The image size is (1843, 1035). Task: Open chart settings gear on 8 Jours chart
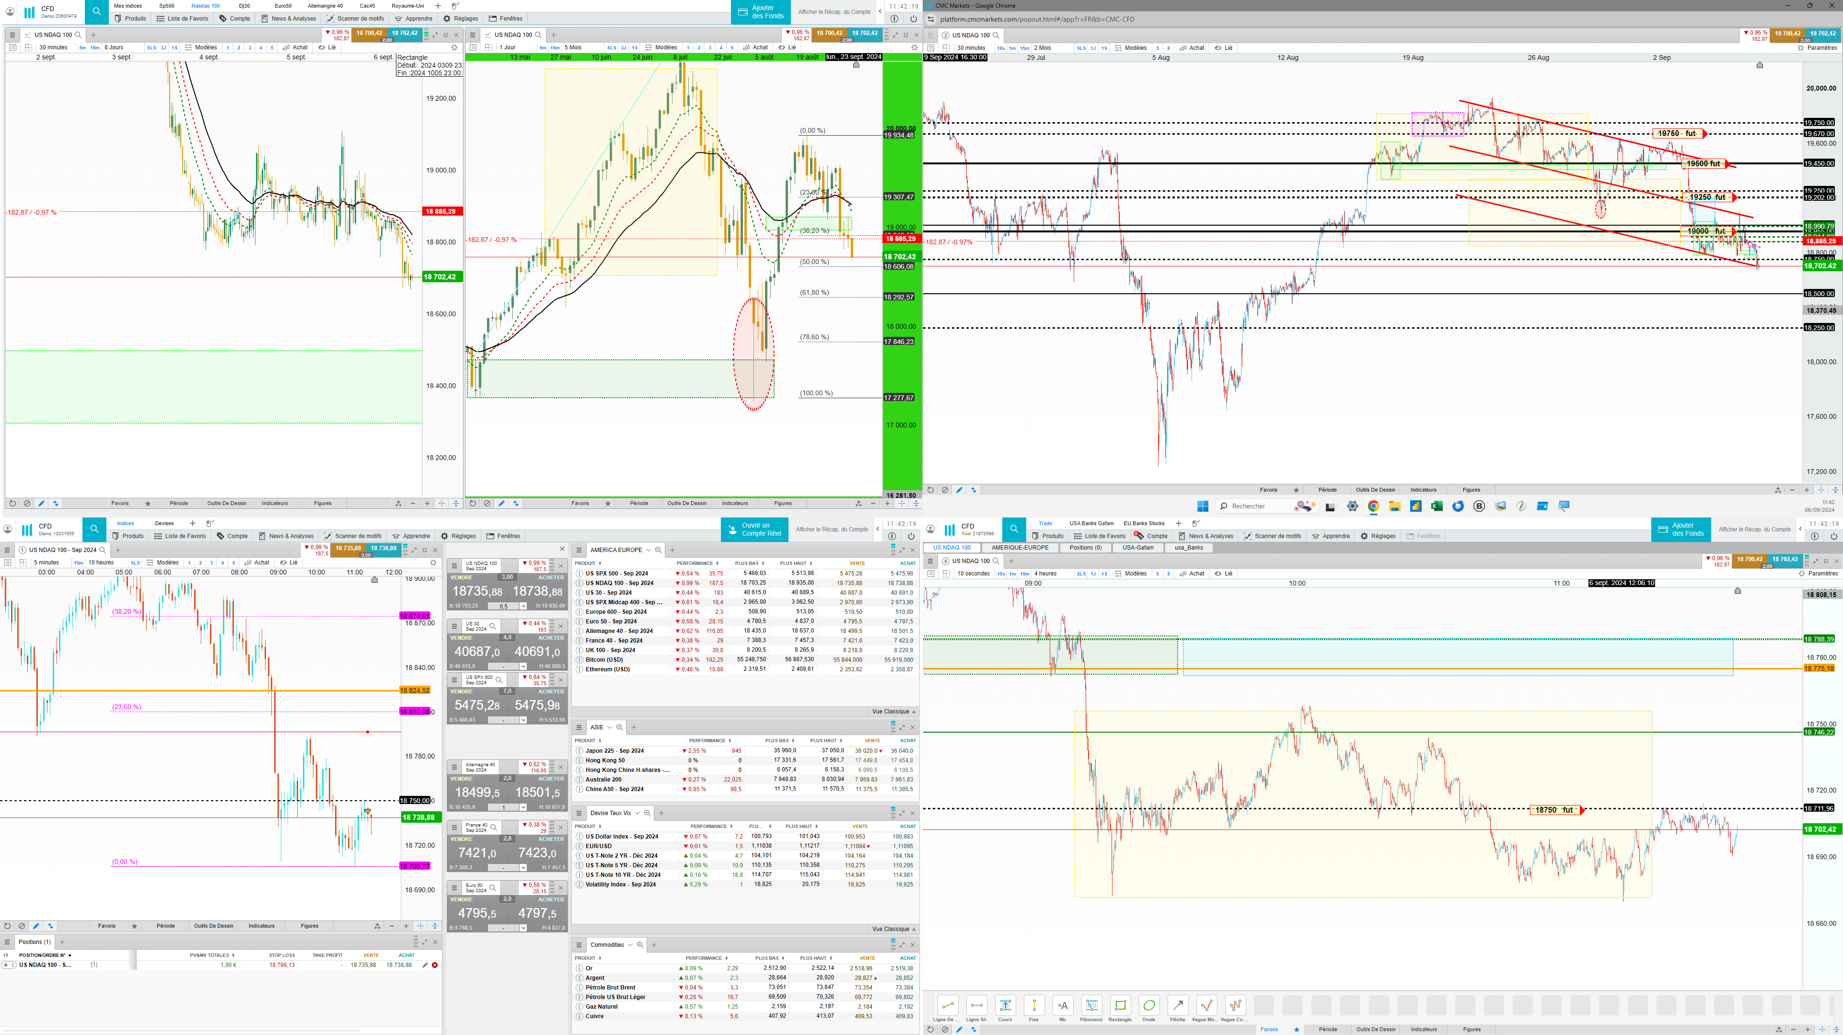[x=453, y=48]
